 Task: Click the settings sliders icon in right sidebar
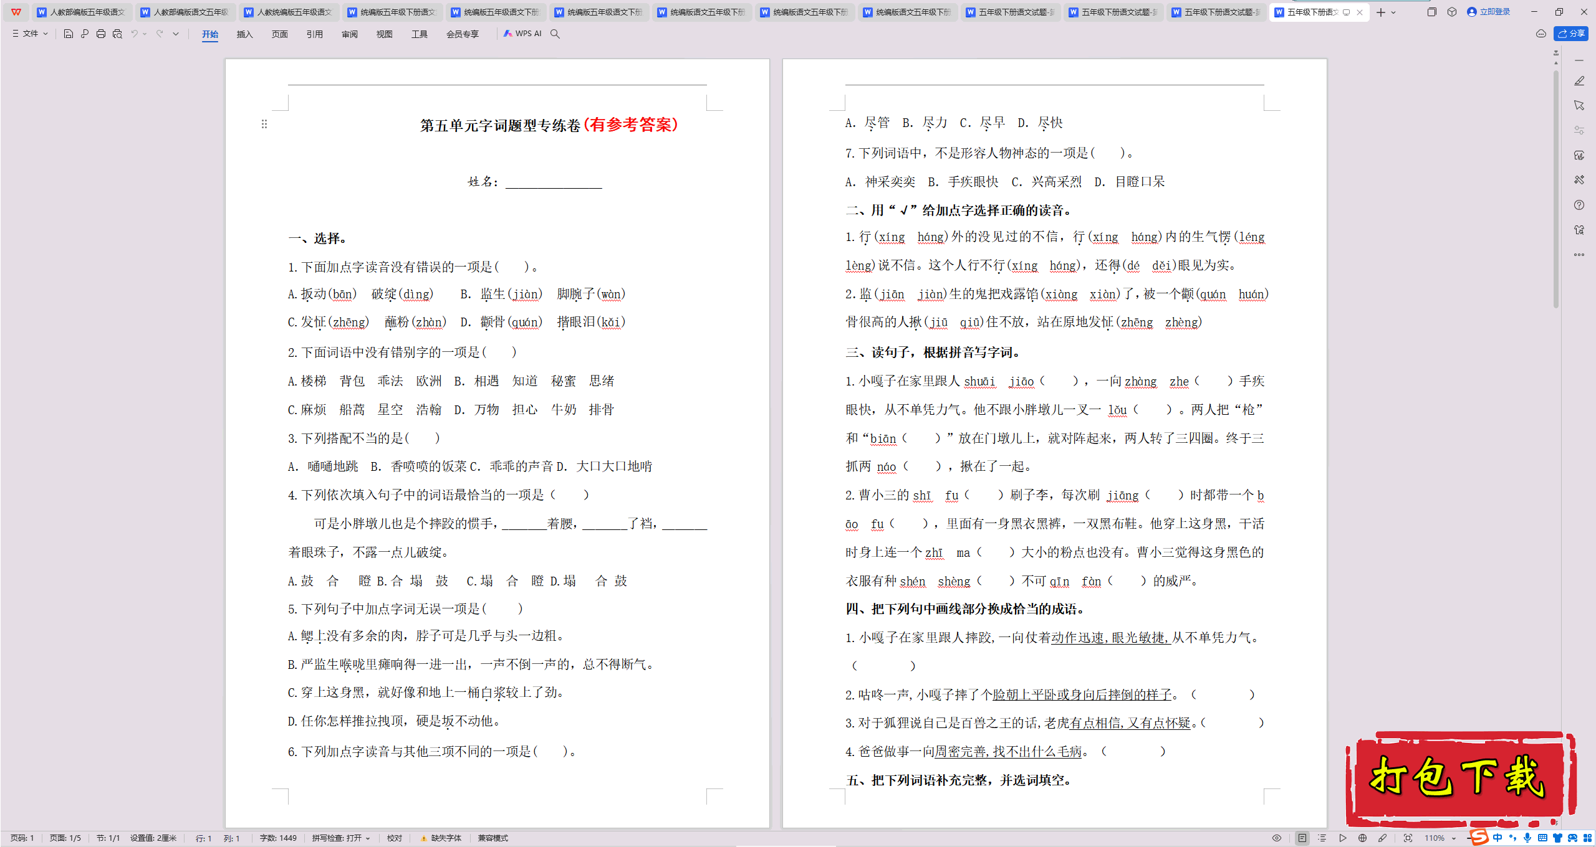pyautogui.click(x=1579, y=130)
